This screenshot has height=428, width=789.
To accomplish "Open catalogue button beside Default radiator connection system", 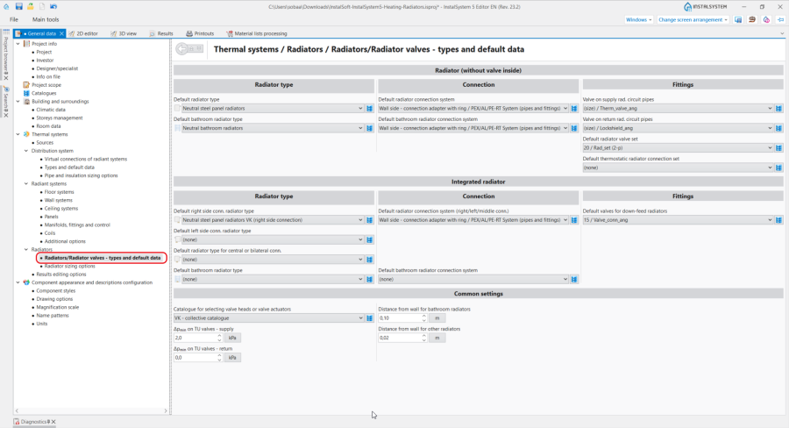I will coord(574,108).
